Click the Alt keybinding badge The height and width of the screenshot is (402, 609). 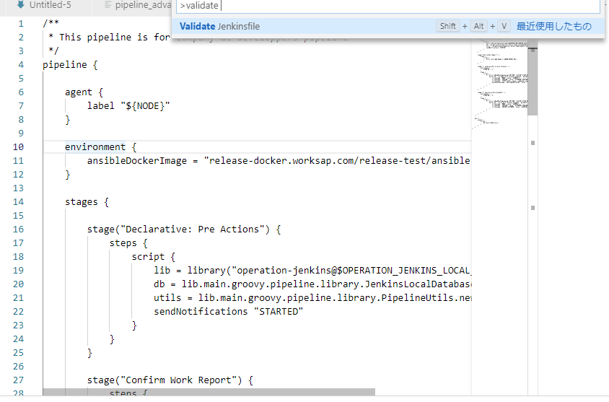[479, 27]
